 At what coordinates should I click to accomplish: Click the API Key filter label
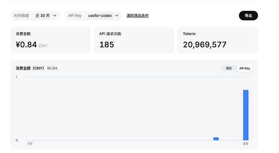75,16
